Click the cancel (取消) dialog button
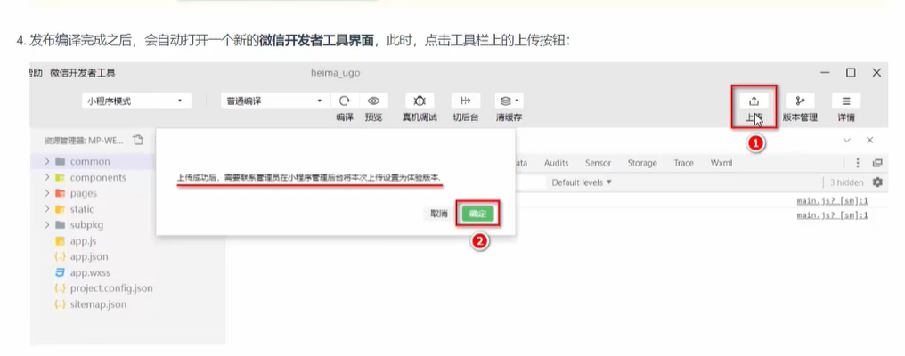This screenshot has width=905, height=356. tap(439, 214)
